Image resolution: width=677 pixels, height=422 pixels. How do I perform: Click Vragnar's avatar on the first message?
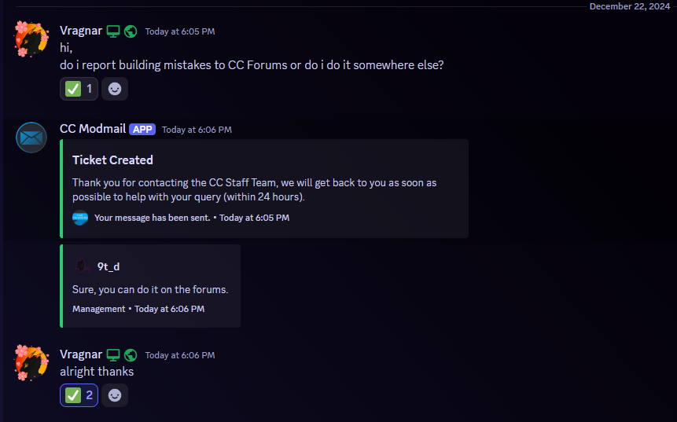click(31, 39)
